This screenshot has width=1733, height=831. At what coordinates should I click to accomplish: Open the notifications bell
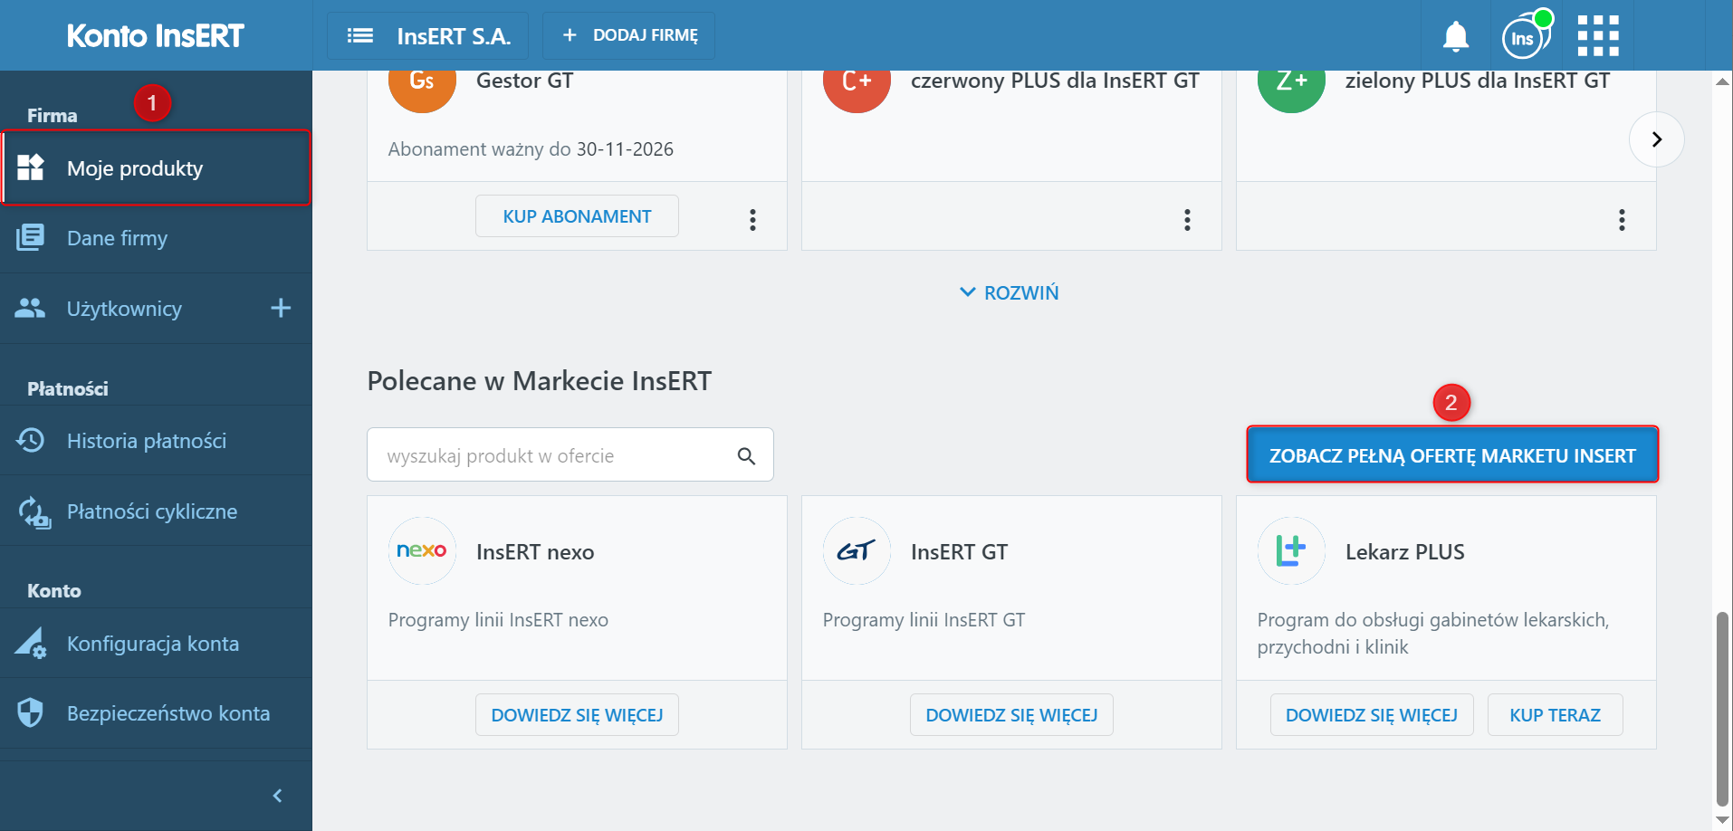1455,36
